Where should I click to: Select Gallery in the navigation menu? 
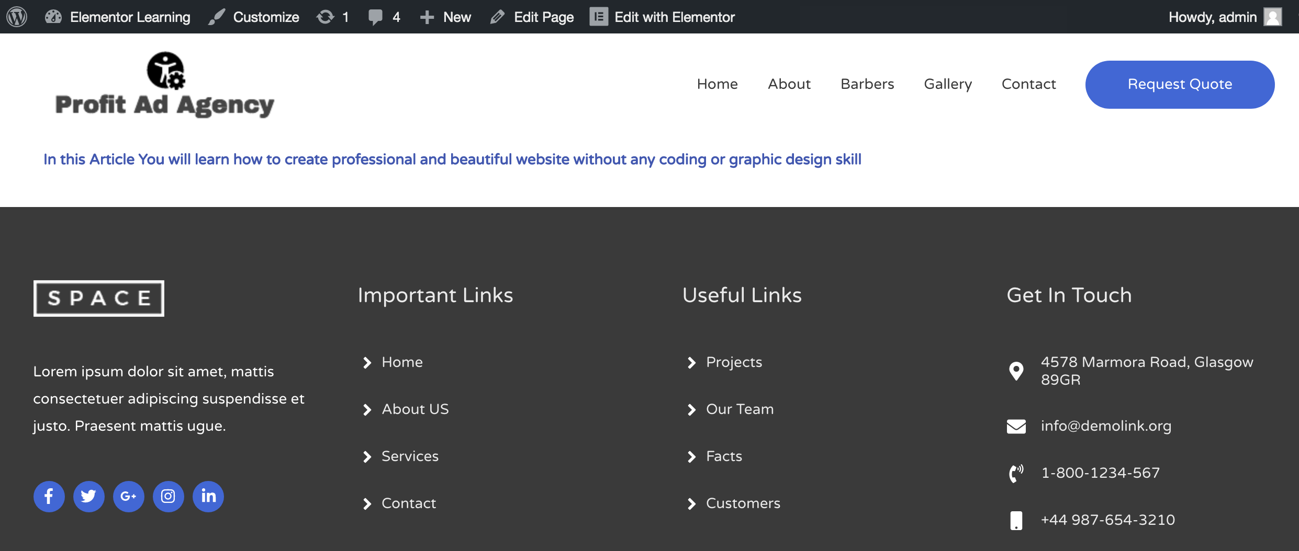(x=948, y=84)
